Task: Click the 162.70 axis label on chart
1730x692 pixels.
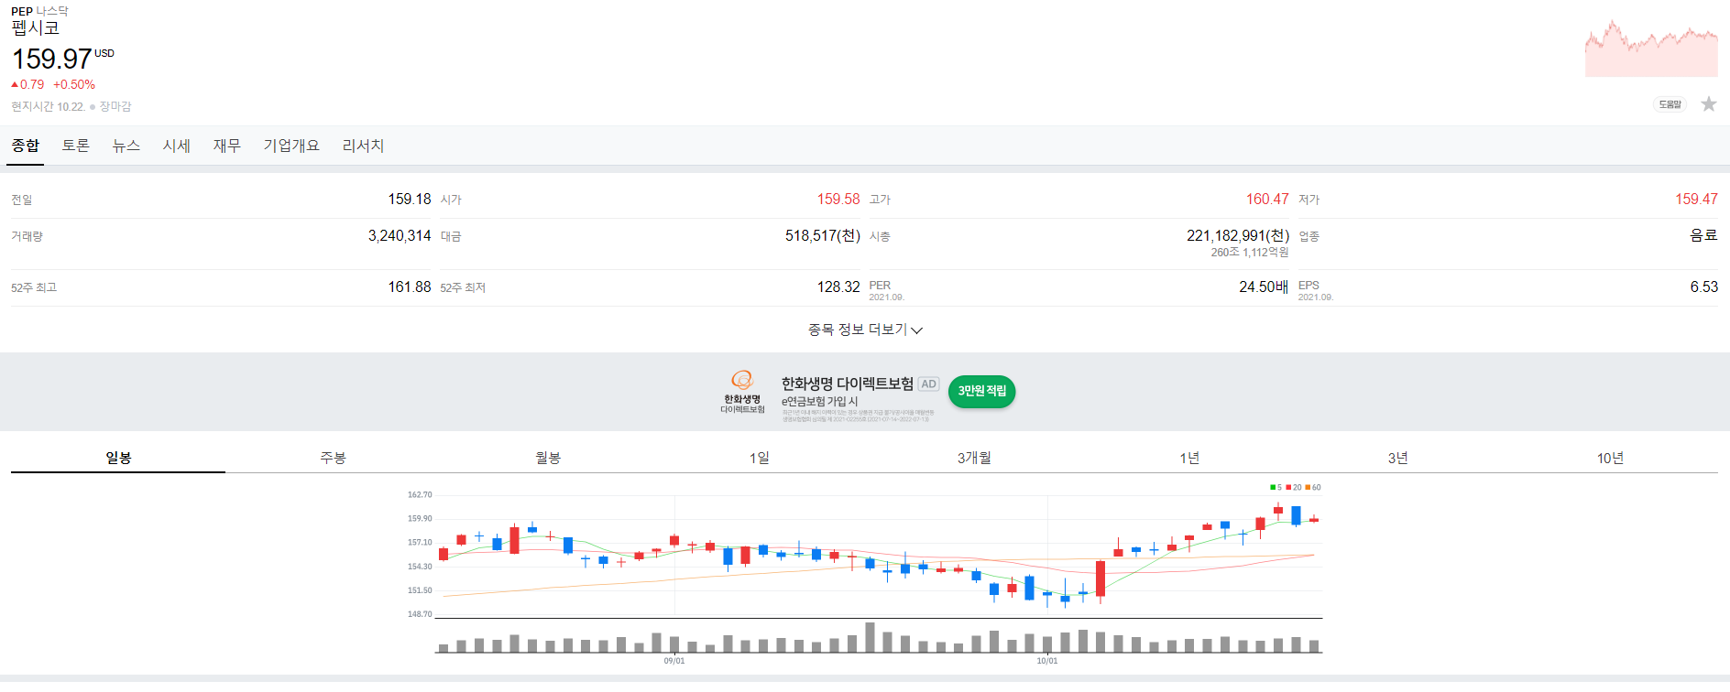Action: [420, 494]
